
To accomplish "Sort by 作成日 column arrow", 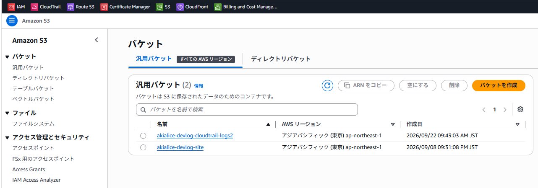I will (x=517, y=124).
